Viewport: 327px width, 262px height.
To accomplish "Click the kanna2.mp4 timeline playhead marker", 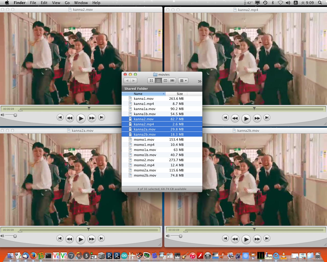I will click(254, 108).
